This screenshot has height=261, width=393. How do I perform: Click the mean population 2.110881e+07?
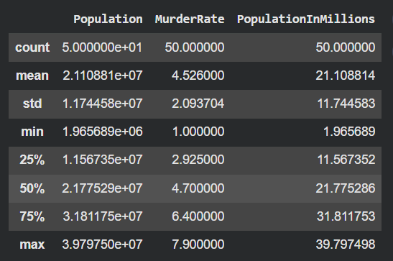[x=103, y=75]
